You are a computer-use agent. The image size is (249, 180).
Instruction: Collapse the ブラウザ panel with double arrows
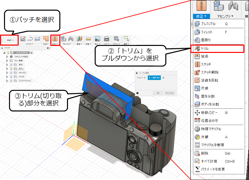click(2, 48)
